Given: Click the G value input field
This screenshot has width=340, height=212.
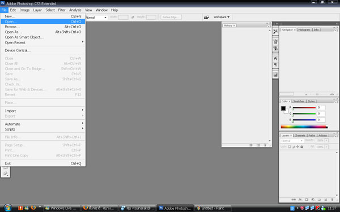Looking at the screenshot, I should [x=321, y=114].
